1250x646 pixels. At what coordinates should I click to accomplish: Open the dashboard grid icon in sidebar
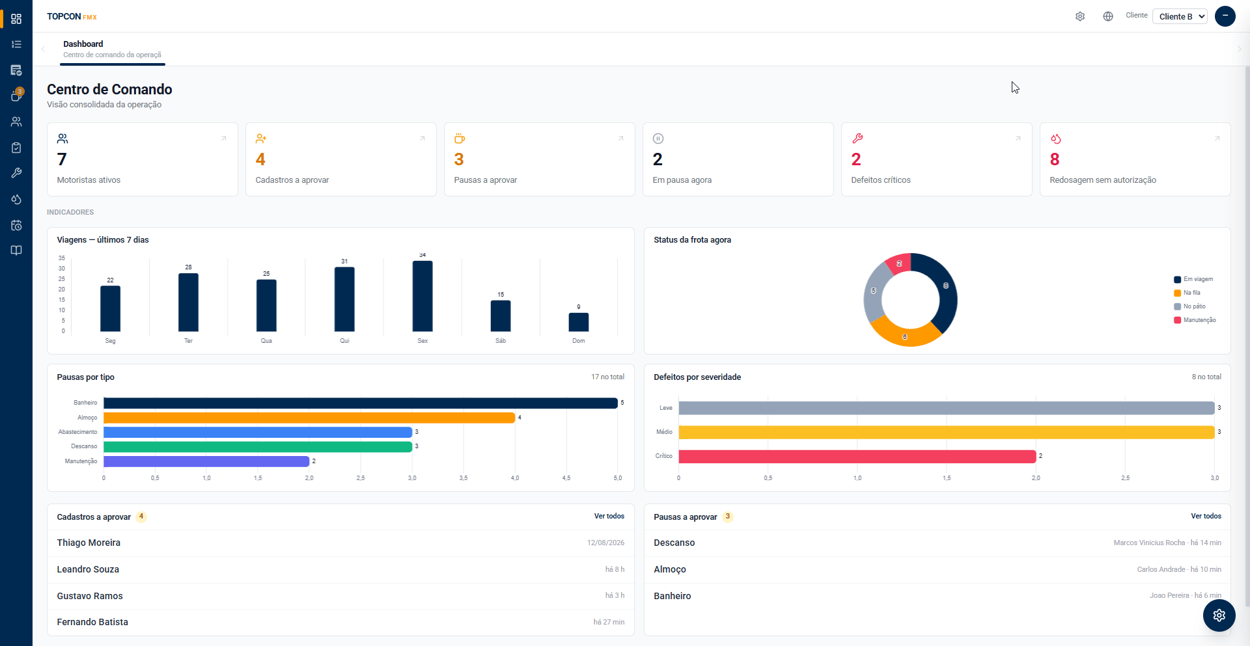coord(16,19)
